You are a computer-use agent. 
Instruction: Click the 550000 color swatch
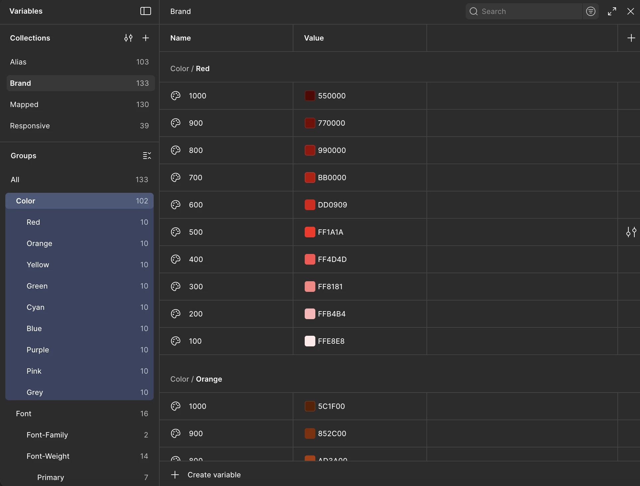pyautogui.click(x=310, y=96)
